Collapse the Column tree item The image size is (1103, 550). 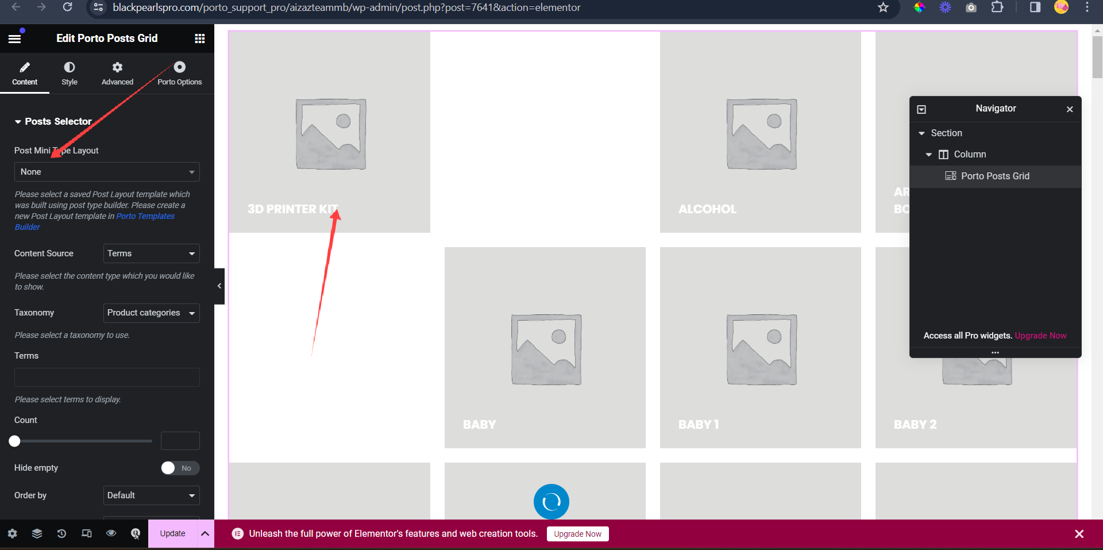tap(928, 155)
